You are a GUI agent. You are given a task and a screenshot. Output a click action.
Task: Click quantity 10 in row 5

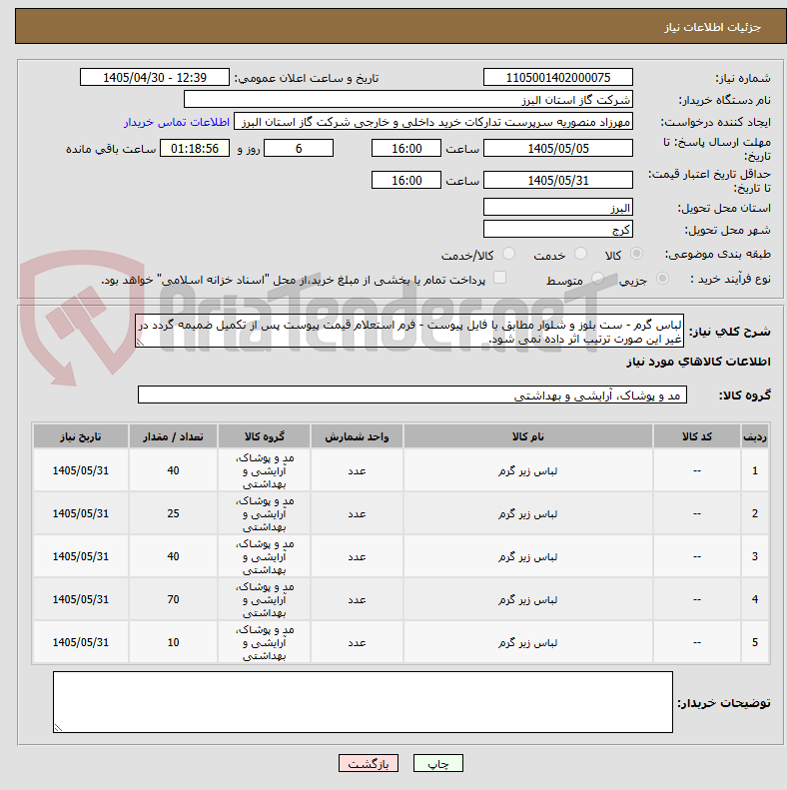point(173,642)
